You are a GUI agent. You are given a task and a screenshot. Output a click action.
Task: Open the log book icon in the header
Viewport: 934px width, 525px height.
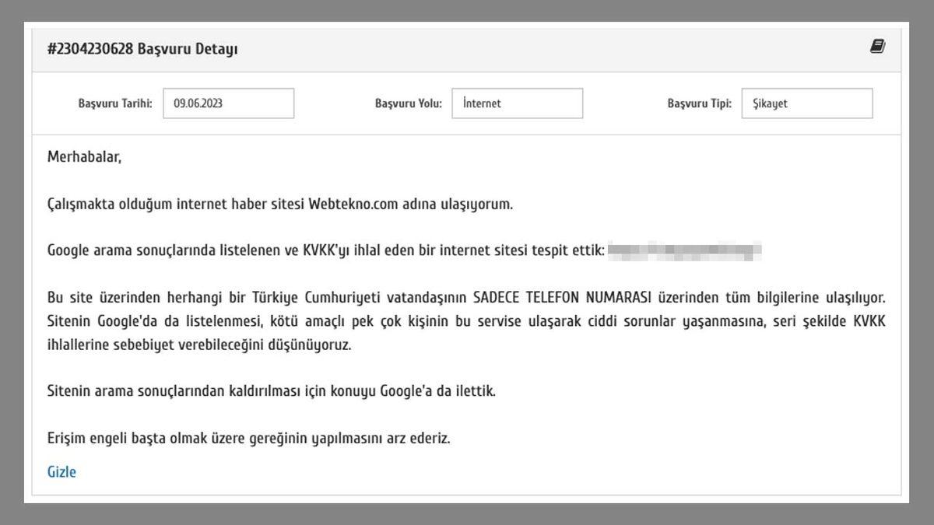tap(878, 45)
